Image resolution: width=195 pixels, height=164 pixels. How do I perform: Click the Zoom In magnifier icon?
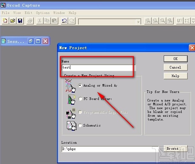coord(148,21)
